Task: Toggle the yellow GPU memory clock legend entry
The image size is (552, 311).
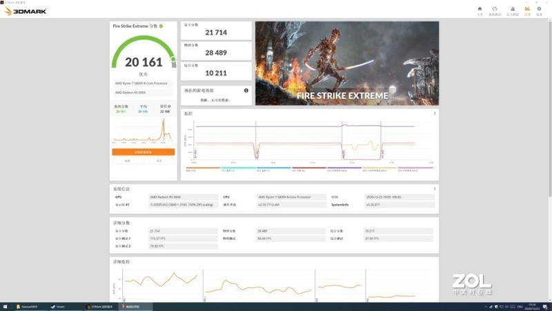Action: pyautogui.click(x=379, y=169)
